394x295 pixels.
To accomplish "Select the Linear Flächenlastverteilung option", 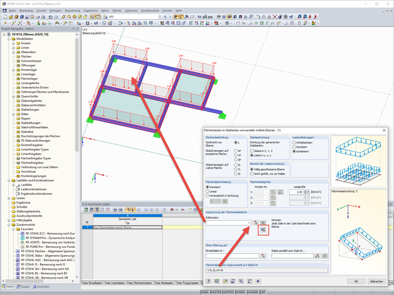I will (x=207, y=191).
